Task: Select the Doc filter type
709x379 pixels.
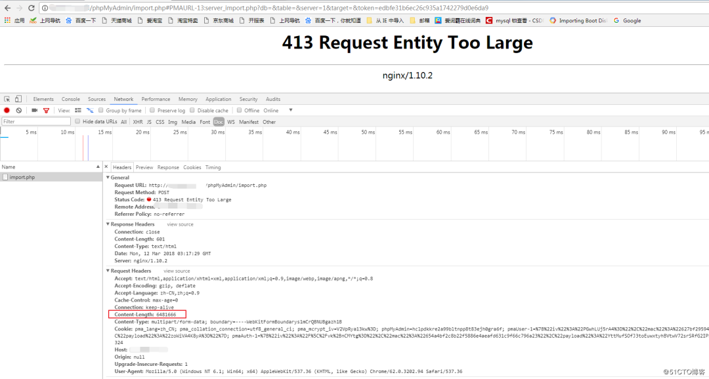Action: (x=219, y=122)
